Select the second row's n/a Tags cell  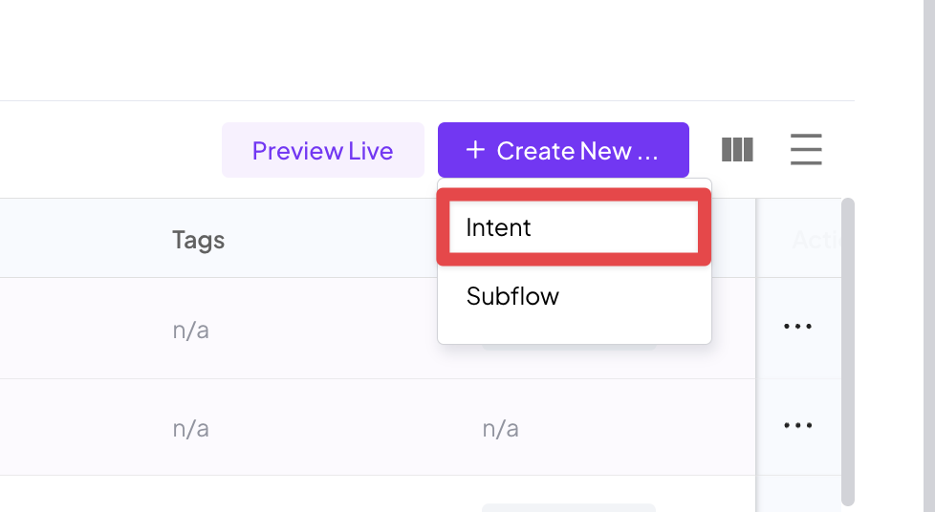[191, 429]
